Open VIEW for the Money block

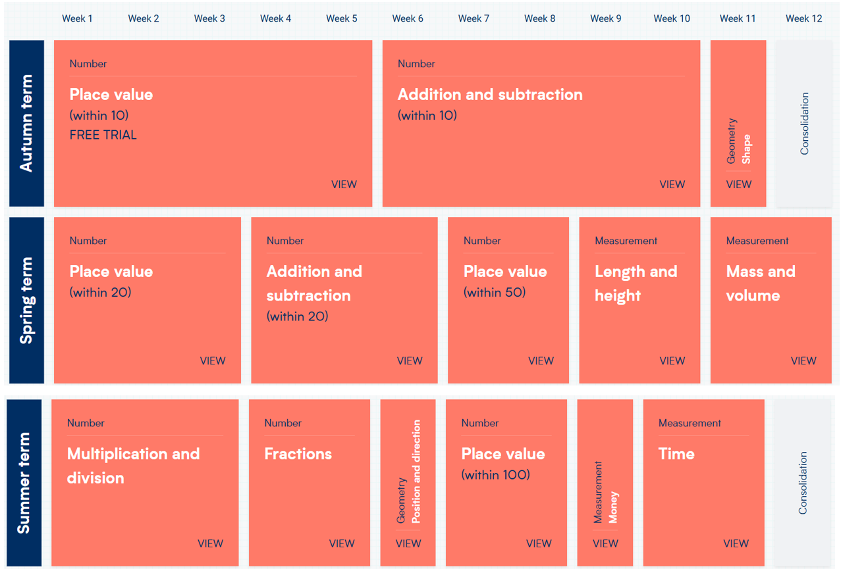click(605, 544)
